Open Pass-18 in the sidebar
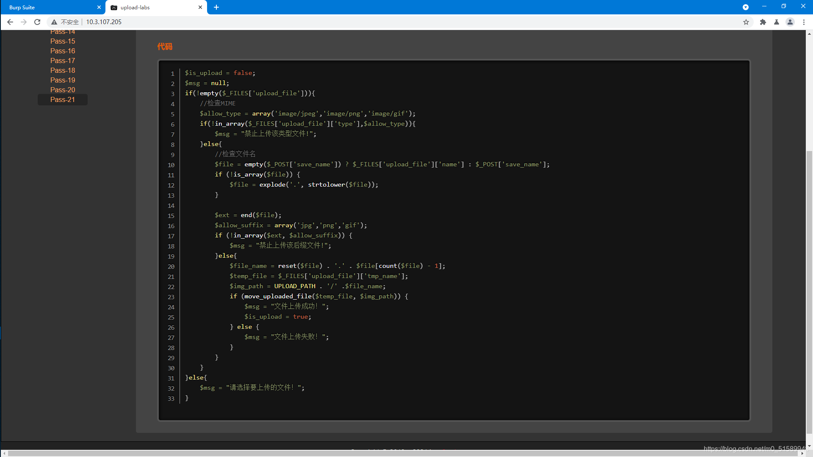 63,70
